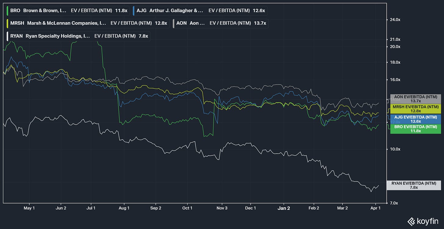The image size is (444, 229).
Task: Open the EV / EBITDA (NTM) metric for RYAN
Action: (115, 36)
